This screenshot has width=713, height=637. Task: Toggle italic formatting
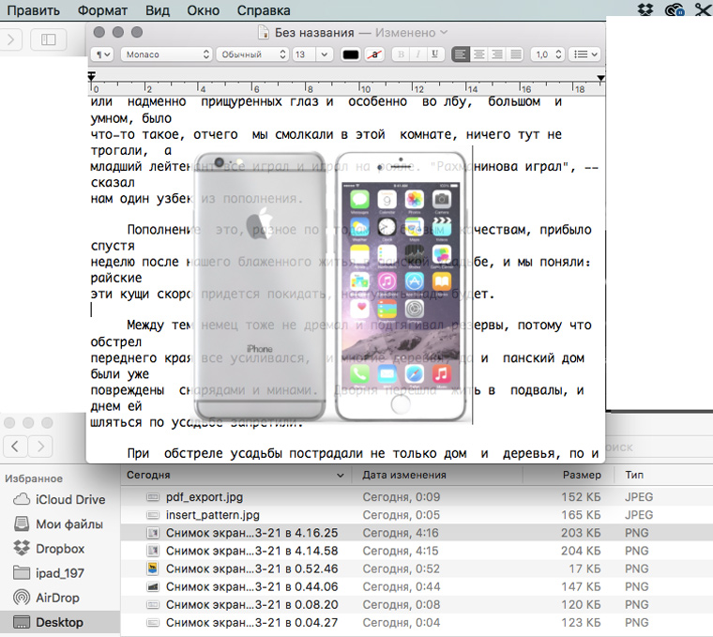pos(418,55)
